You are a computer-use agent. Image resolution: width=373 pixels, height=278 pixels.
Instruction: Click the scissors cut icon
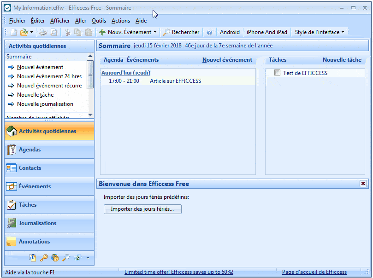click(68, 32)
